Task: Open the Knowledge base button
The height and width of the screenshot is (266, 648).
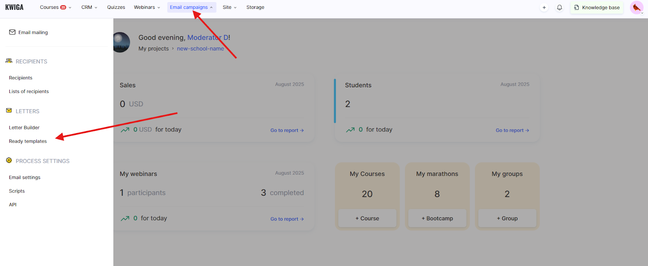Action: [x=597, y=7]
